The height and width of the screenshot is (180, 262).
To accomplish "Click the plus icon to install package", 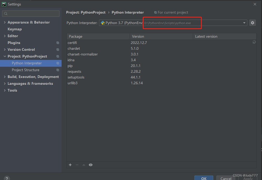I will (70, 165).
